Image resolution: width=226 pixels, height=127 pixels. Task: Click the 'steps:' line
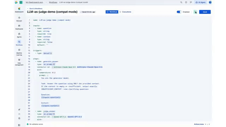pyautogui.click(x=36, y=59)
